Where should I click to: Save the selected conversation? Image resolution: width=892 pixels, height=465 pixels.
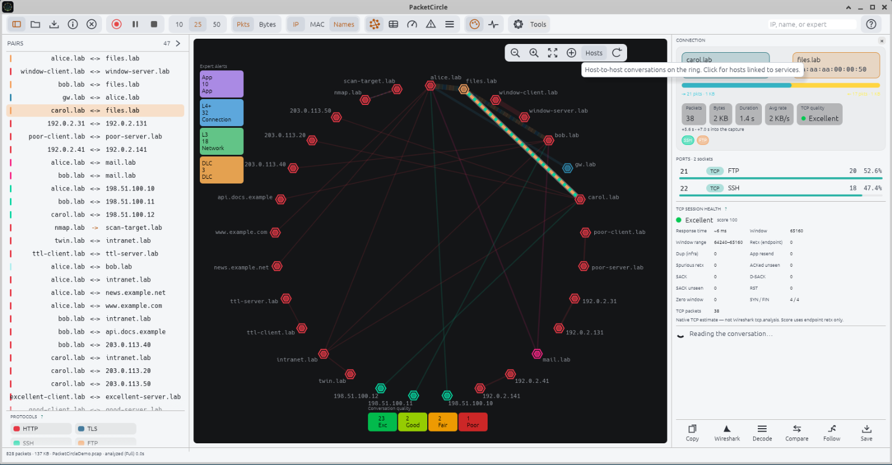(x=866, y=433)
